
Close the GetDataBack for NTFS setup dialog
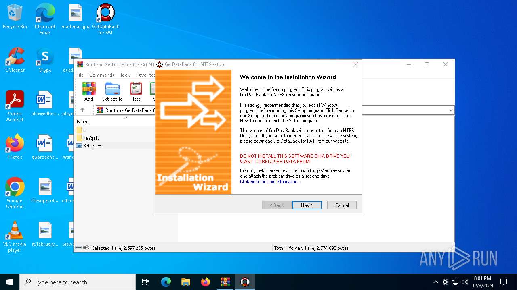[356, 64]
